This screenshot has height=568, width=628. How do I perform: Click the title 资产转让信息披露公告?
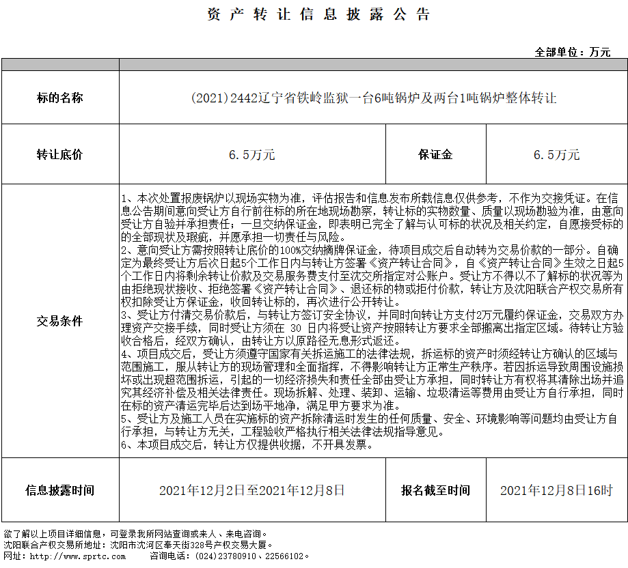(318, 14)
